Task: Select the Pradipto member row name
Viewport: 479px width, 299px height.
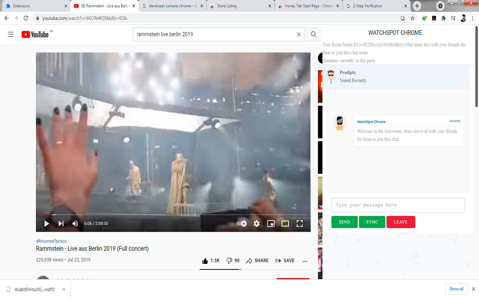Action: tap(348, 73)
